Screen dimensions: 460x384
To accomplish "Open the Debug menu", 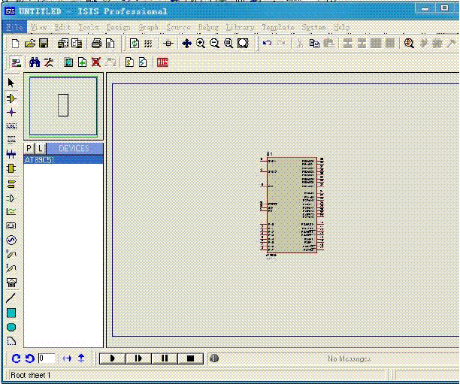I will pos(208,27).
